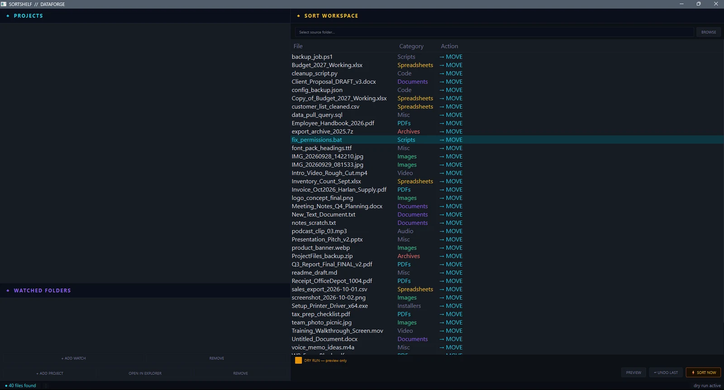Image resolution: width=724 pixels, height=390 pixels.
Task: Click the Select source folder field
Action: coord(494,32)
